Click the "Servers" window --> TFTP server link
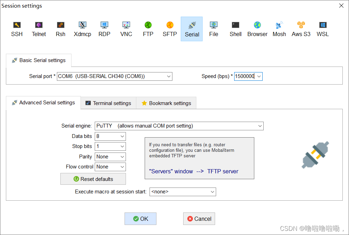The height and width of the screenshot is (235, 349). pyautogui.click(x=194, y=172)
